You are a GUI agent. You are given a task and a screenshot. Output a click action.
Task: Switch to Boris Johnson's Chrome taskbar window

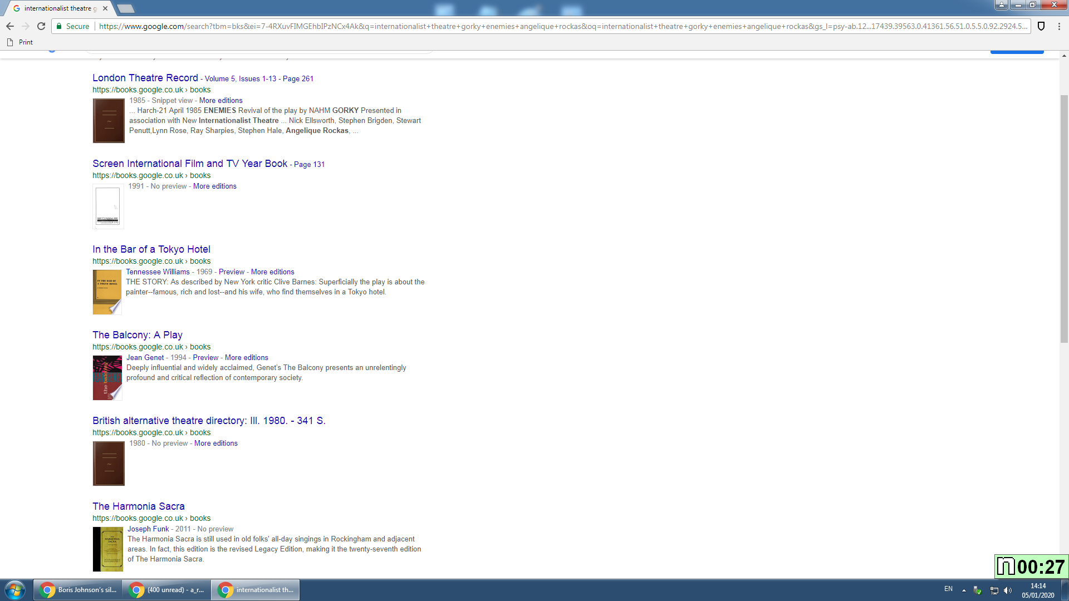tap(78, 590)
